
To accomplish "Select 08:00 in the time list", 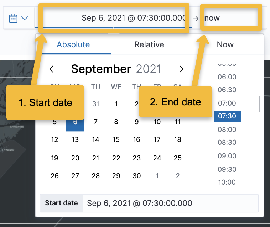I will click(227, 130).
